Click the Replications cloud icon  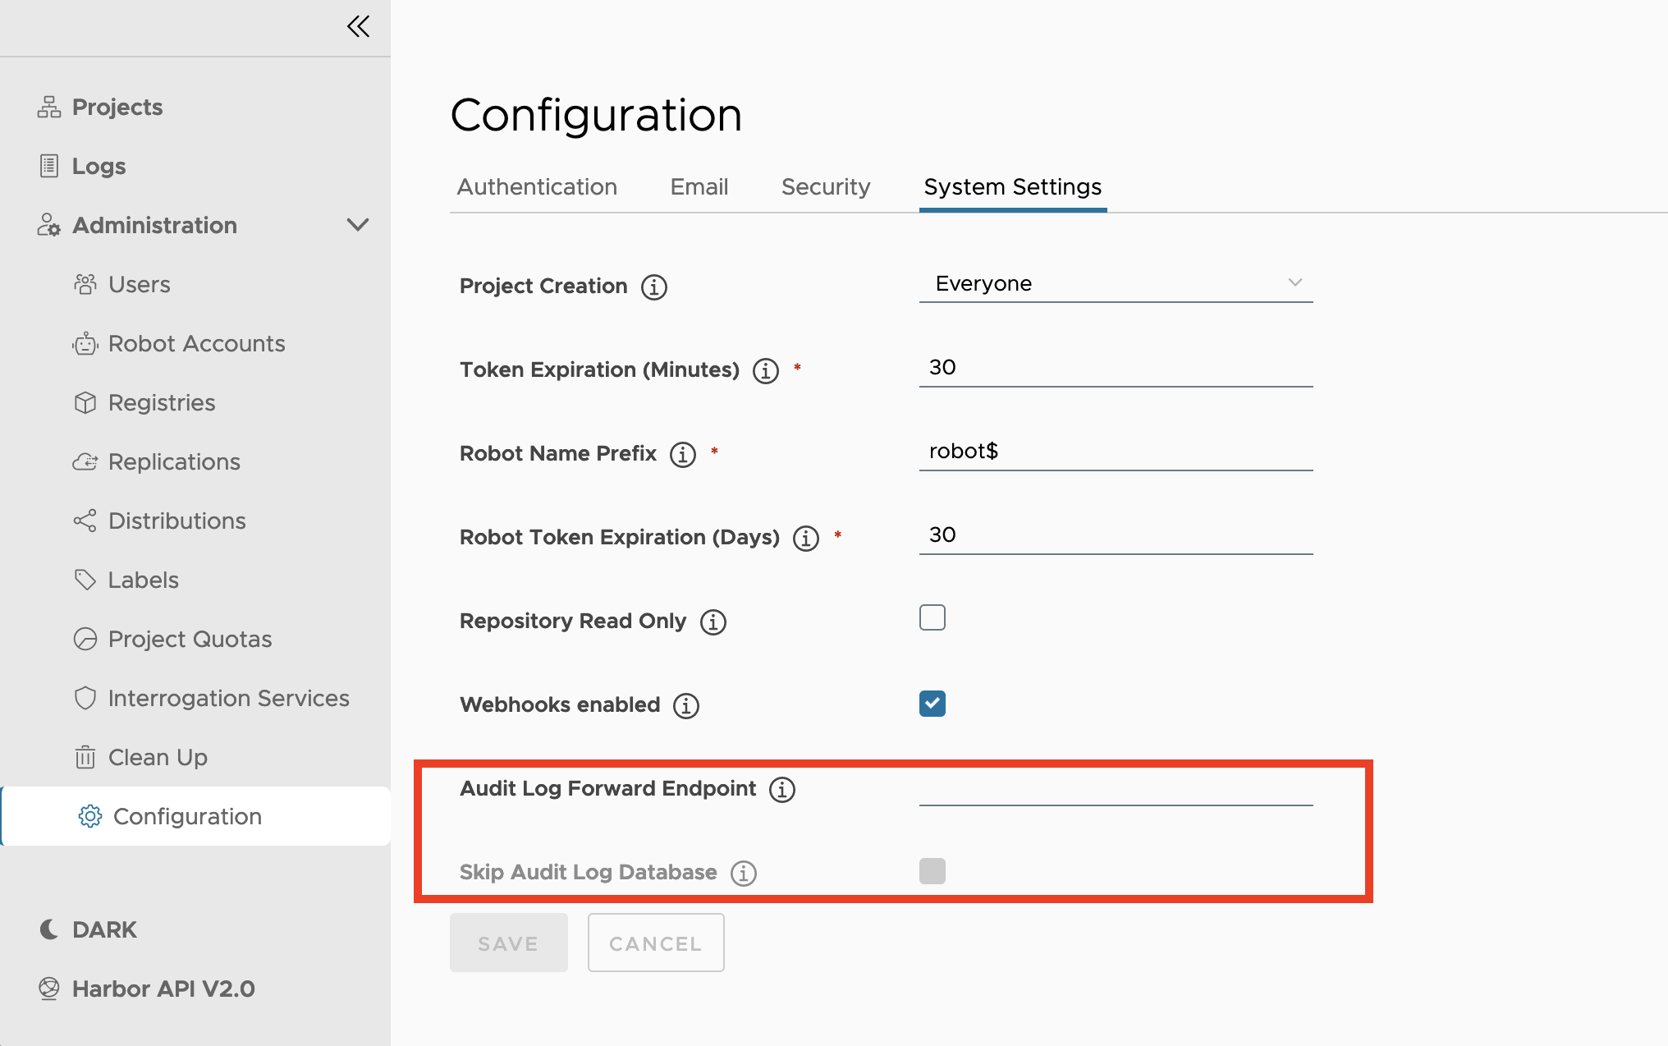pyautogui.click(x=85, y=461)
